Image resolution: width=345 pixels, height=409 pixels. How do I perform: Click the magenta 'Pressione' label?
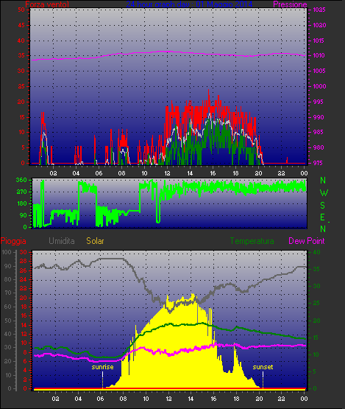(290, 4)
